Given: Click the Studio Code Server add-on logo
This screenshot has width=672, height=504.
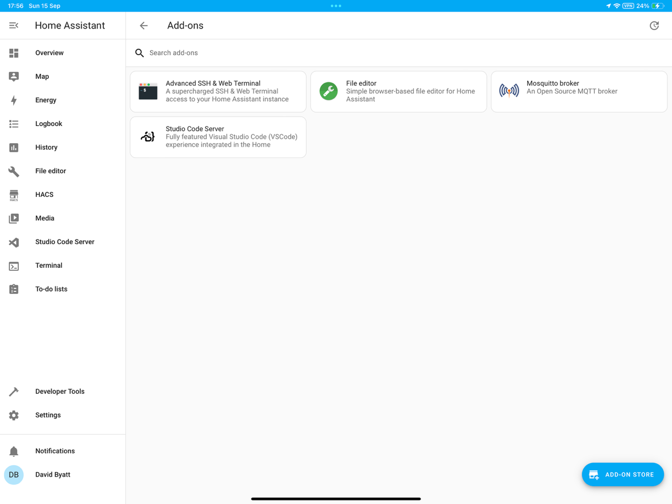Looking at the screenshot, I should pyautogui.click(x=148, y=137).
